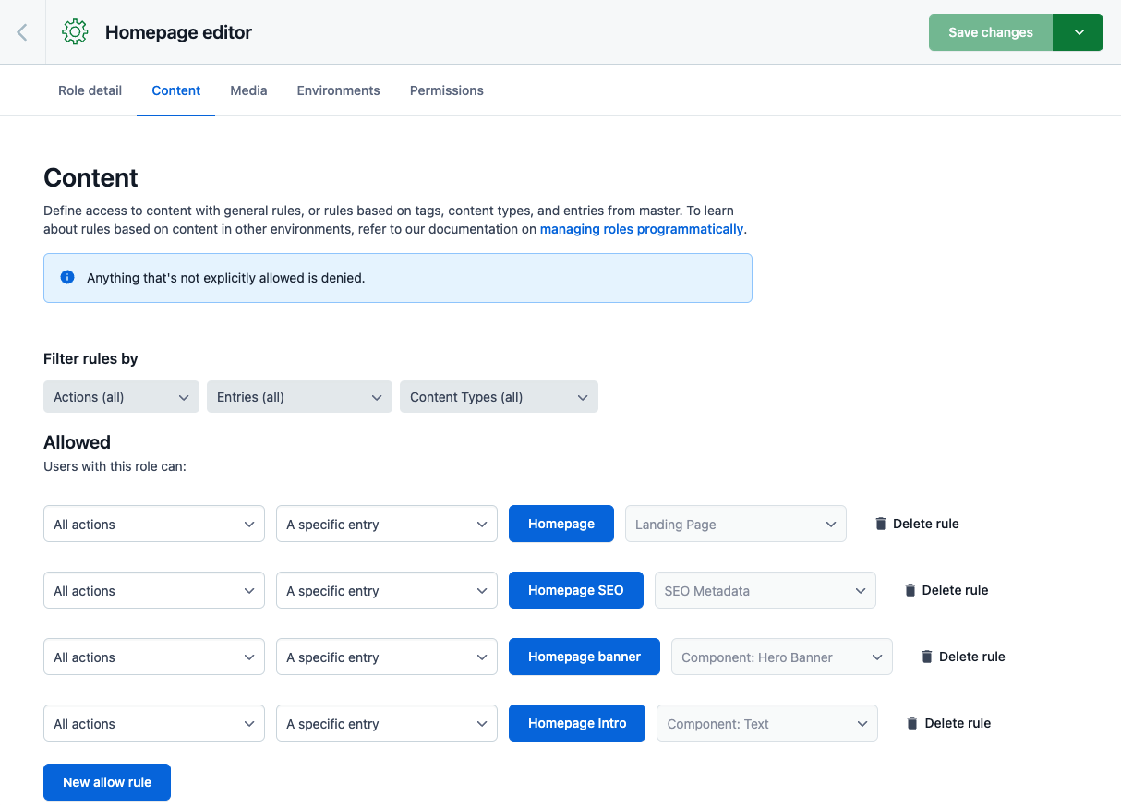Open the Component: Hero Banner dropdown
This screenshot has height=808, width=1121.
coord(781,656)
